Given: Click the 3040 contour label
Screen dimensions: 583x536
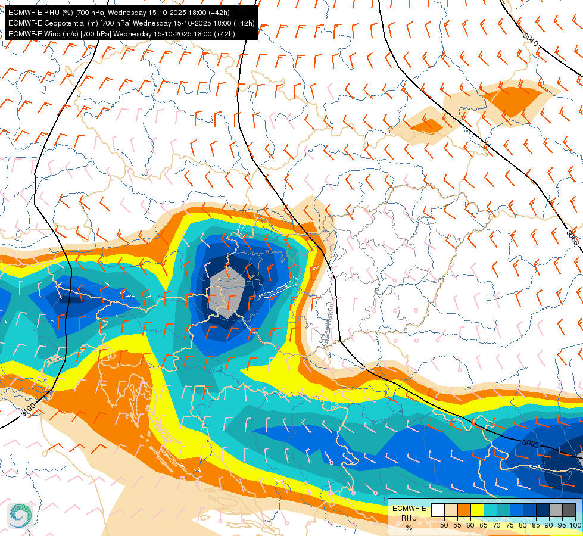Looking at the screenshot, I should point(531,40).
